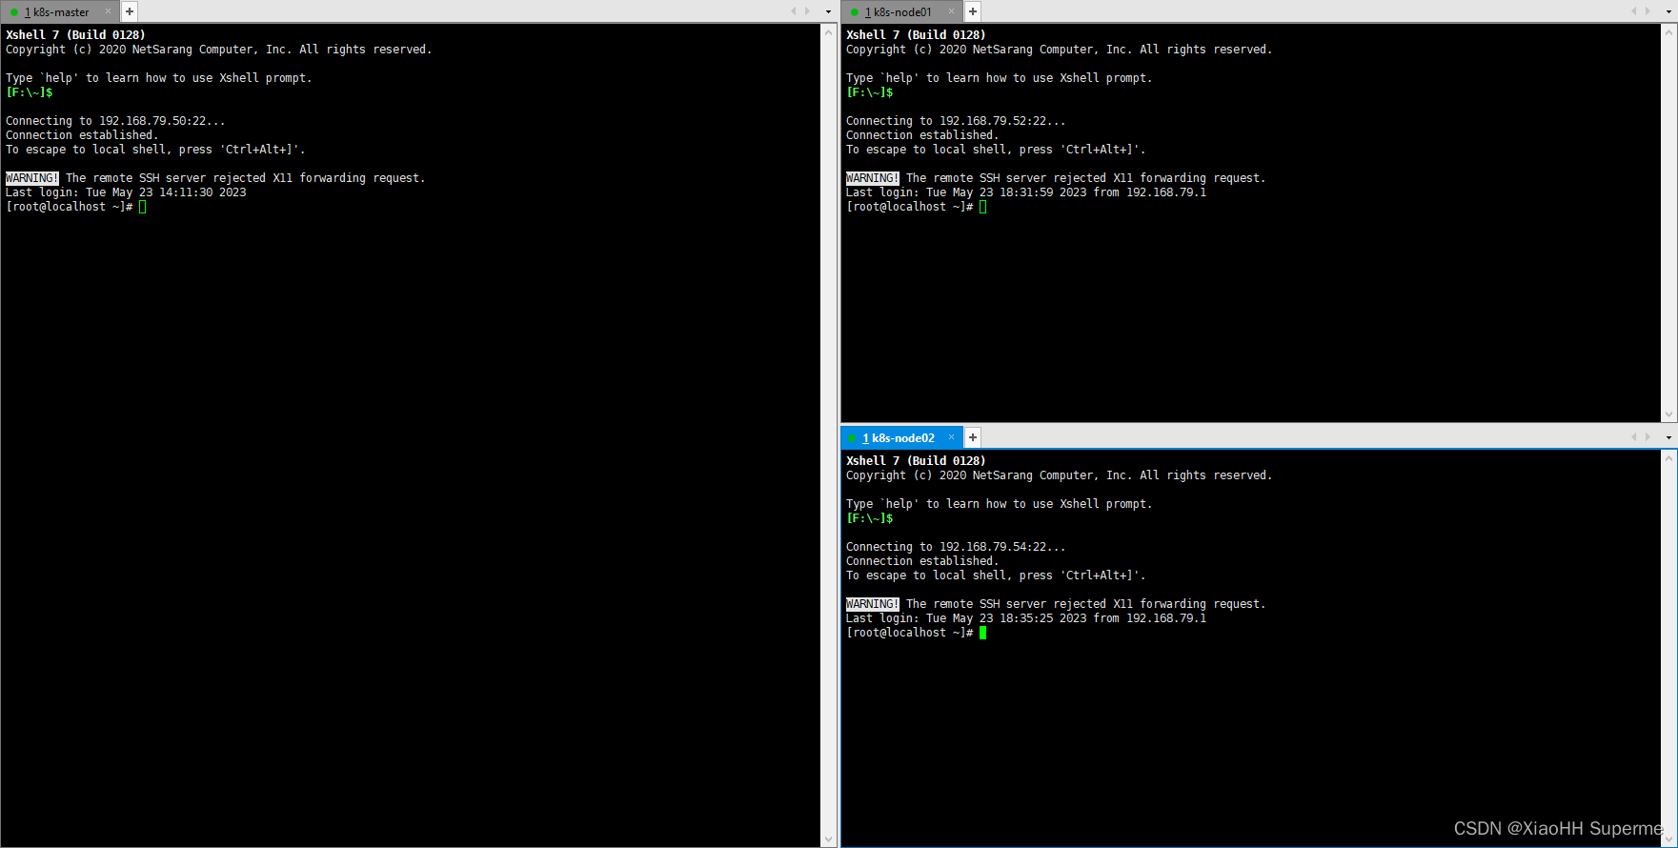
Task: Click the last login 18:35:25 line in node02
Action: [1026, 618]
